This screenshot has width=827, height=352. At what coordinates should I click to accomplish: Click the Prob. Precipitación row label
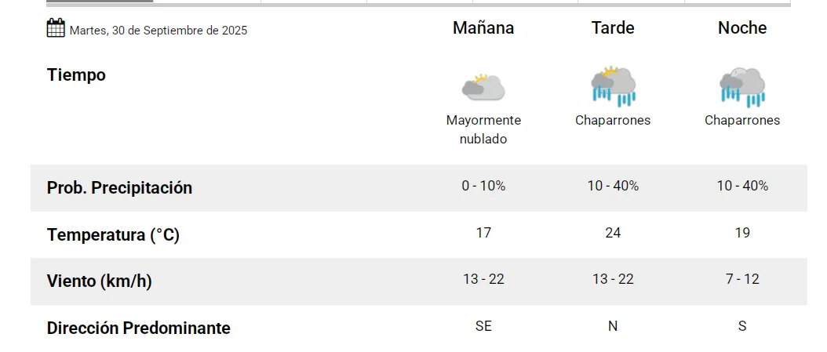(119, 188)
